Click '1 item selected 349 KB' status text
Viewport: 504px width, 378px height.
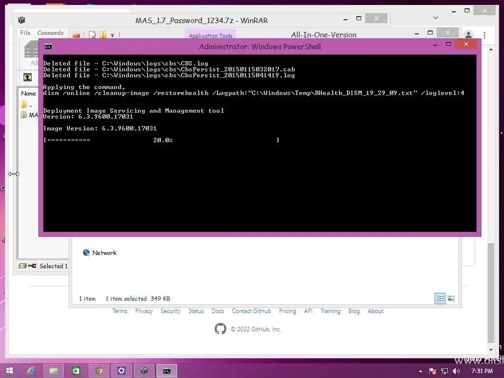[138, 299]
